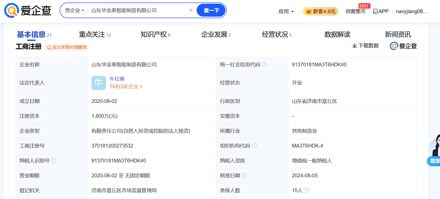Select the 成立日期 value 2020-06-02

click(104, 101)
